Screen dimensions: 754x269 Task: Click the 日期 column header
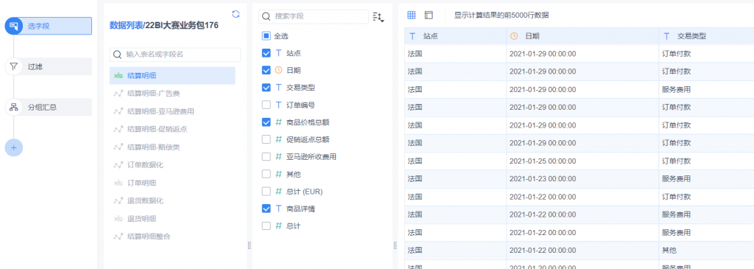(583, 36)
